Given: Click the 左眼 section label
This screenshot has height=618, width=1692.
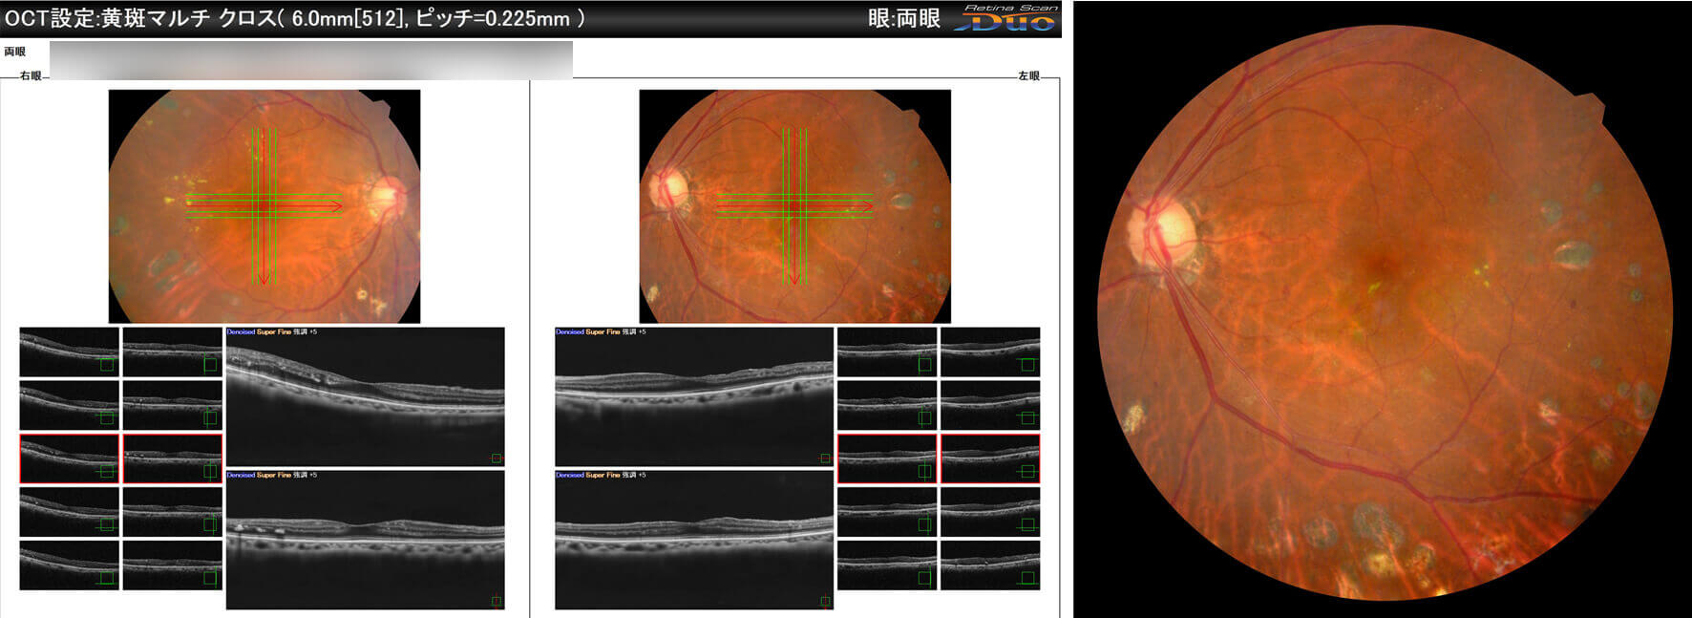Looking at the screenshot, I should click(1028, 75).
